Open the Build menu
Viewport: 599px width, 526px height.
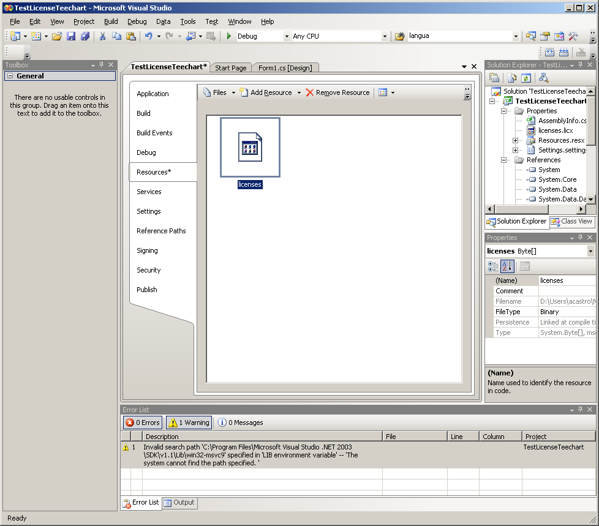111,21
